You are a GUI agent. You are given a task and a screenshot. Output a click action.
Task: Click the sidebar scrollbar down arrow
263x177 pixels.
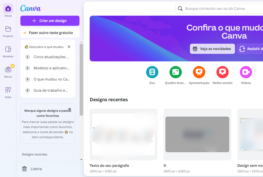(x=81, y=160)
